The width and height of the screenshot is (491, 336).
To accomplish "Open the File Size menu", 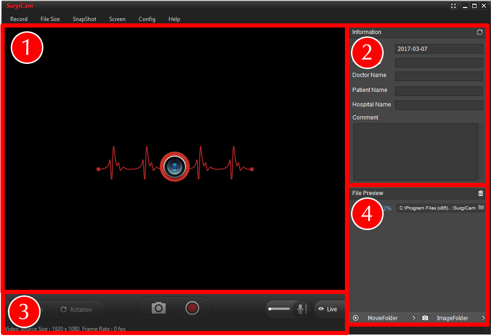I will pos(50,19).
